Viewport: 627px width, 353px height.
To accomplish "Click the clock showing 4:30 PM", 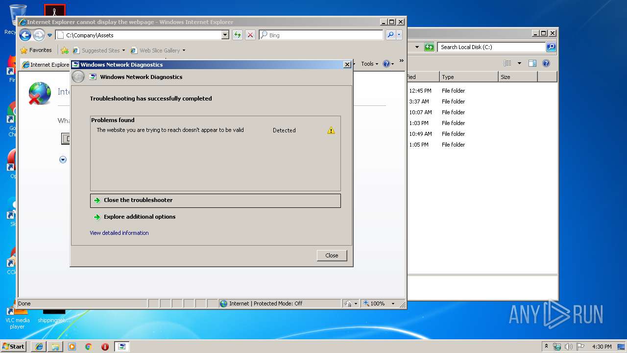I will coord(602,347).
